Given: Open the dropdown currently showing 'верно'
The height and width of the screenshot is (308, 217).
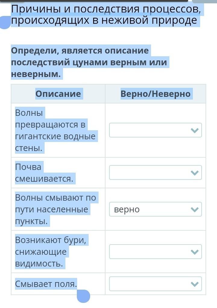Looking at the screenshot, I should tap(155, 209).
